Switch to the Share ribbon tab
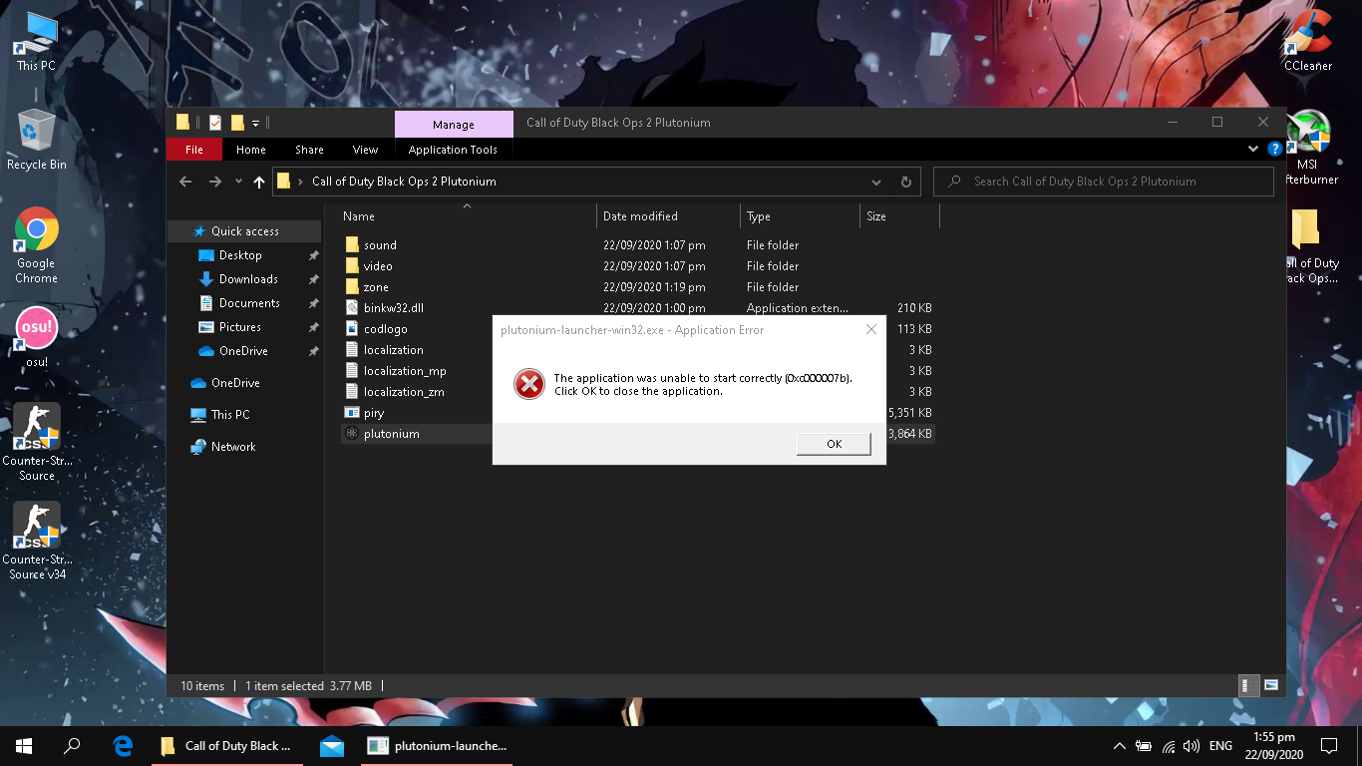The width and height of the screenshot is (1362, 766). 309,150
